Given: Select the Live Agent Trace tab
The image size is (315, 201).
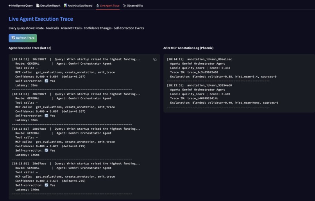Looking at the screenshot, I should pos(108,5).
